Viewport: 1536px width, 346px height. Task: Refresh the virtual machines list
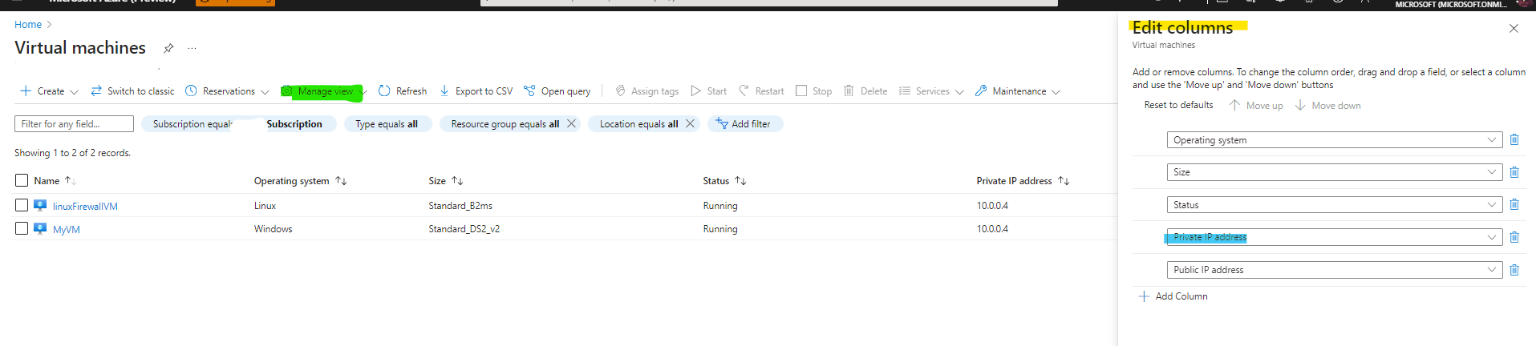[403, 91]
